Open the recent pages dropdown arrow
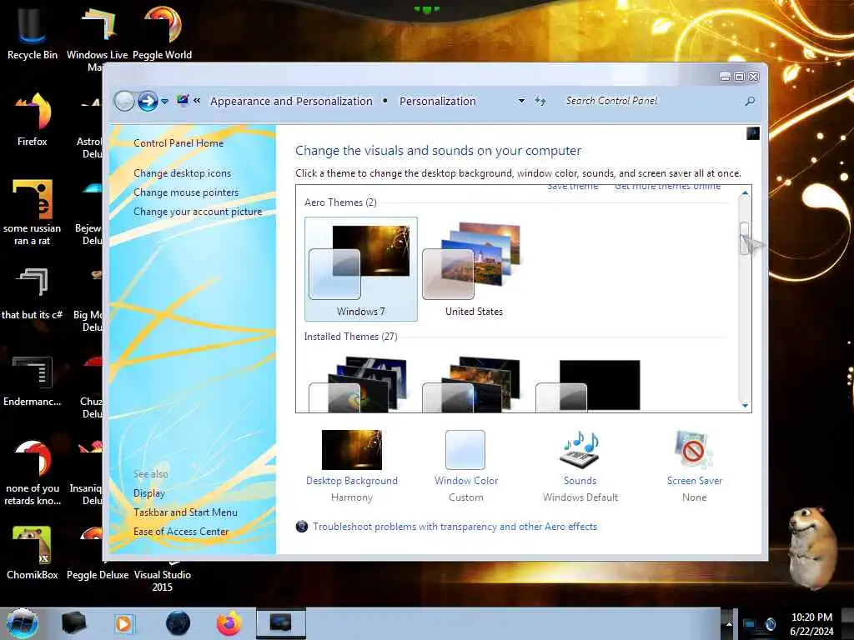The height and width of the screenshot is (640, 854). pyautogui.click(x=164, y=101)
